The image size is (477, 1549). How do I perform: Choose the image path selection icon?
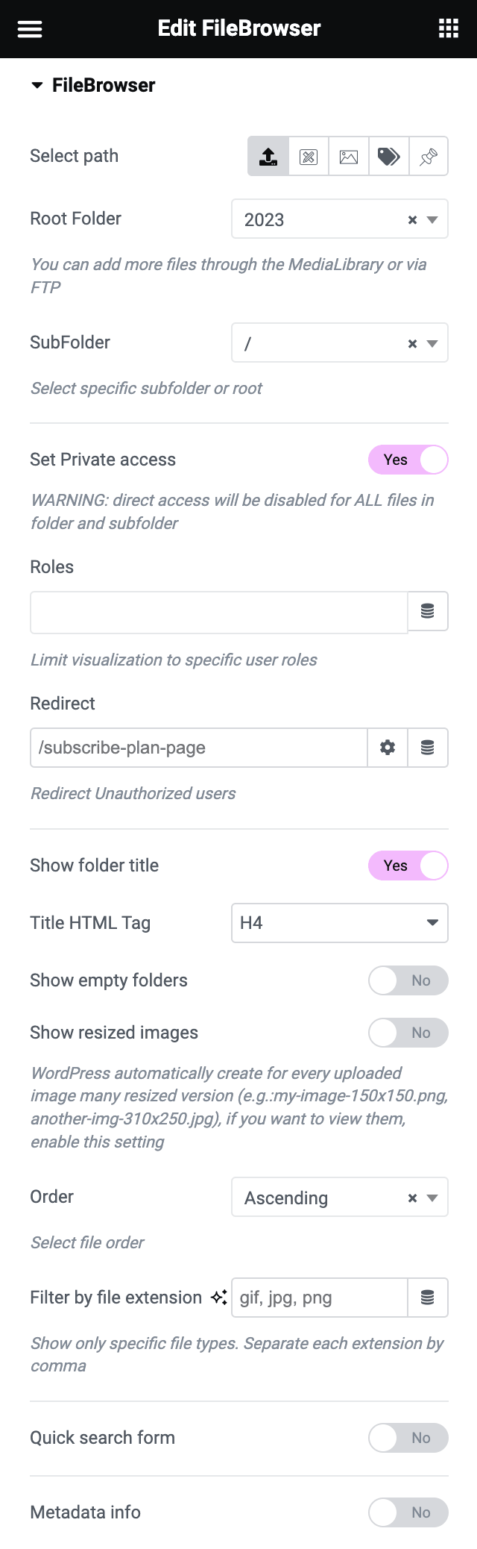coord(349,156)
